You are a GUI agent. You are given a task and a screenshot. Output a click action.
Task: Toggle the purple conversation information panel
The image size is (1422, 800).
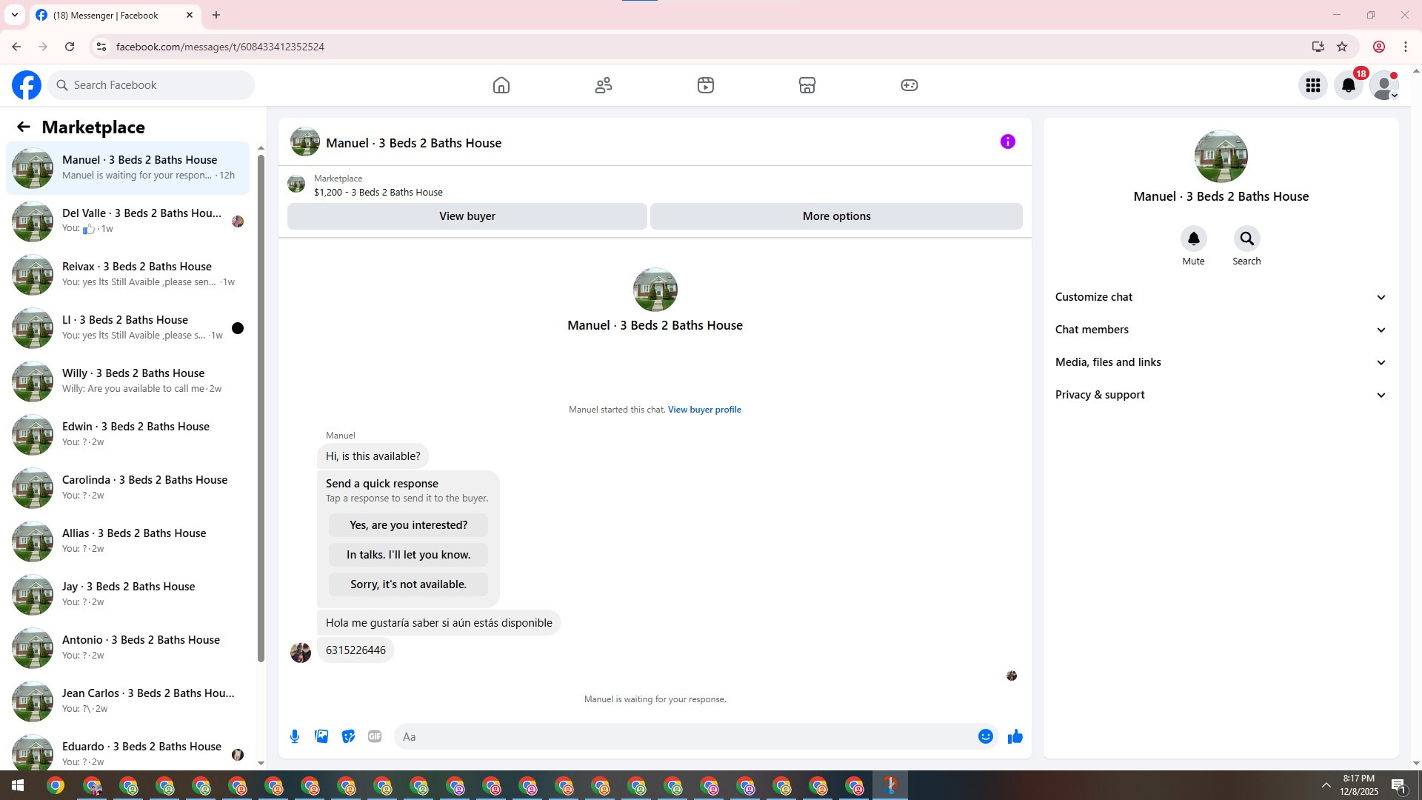click(1007, 141)
